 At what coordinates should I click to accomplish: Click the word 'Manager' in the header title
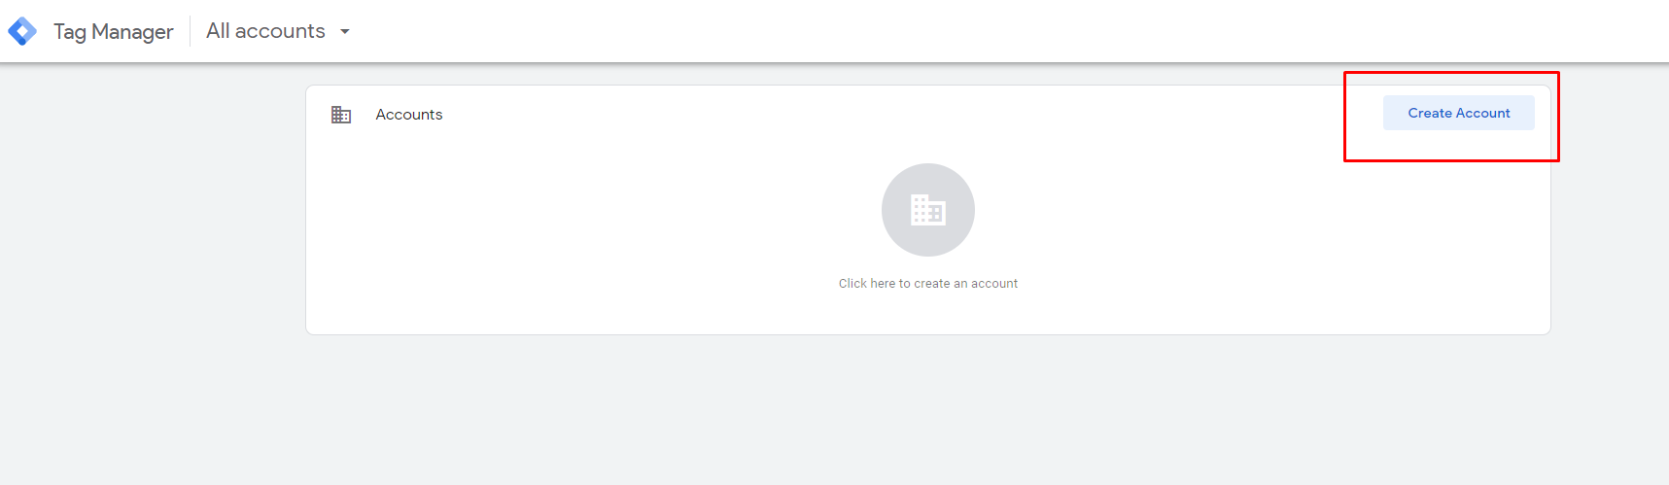pos(132,32)
